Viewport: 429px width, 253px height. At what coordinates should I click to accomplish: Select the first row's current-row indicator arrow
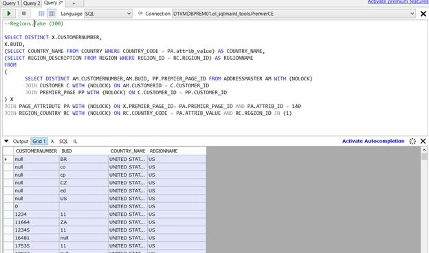pos(6,159)
